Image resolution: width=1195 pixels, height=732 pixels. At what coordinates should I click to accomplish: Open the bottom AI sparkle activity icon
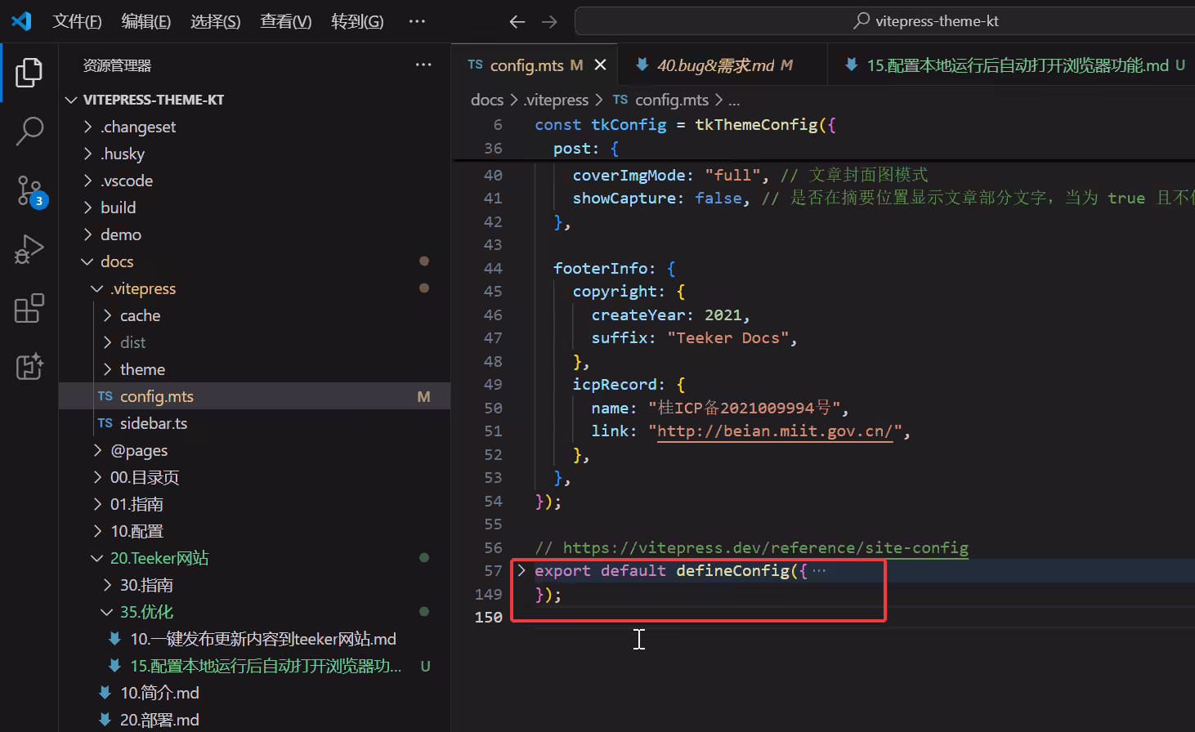pyautogui.click(x=29, y=367)
